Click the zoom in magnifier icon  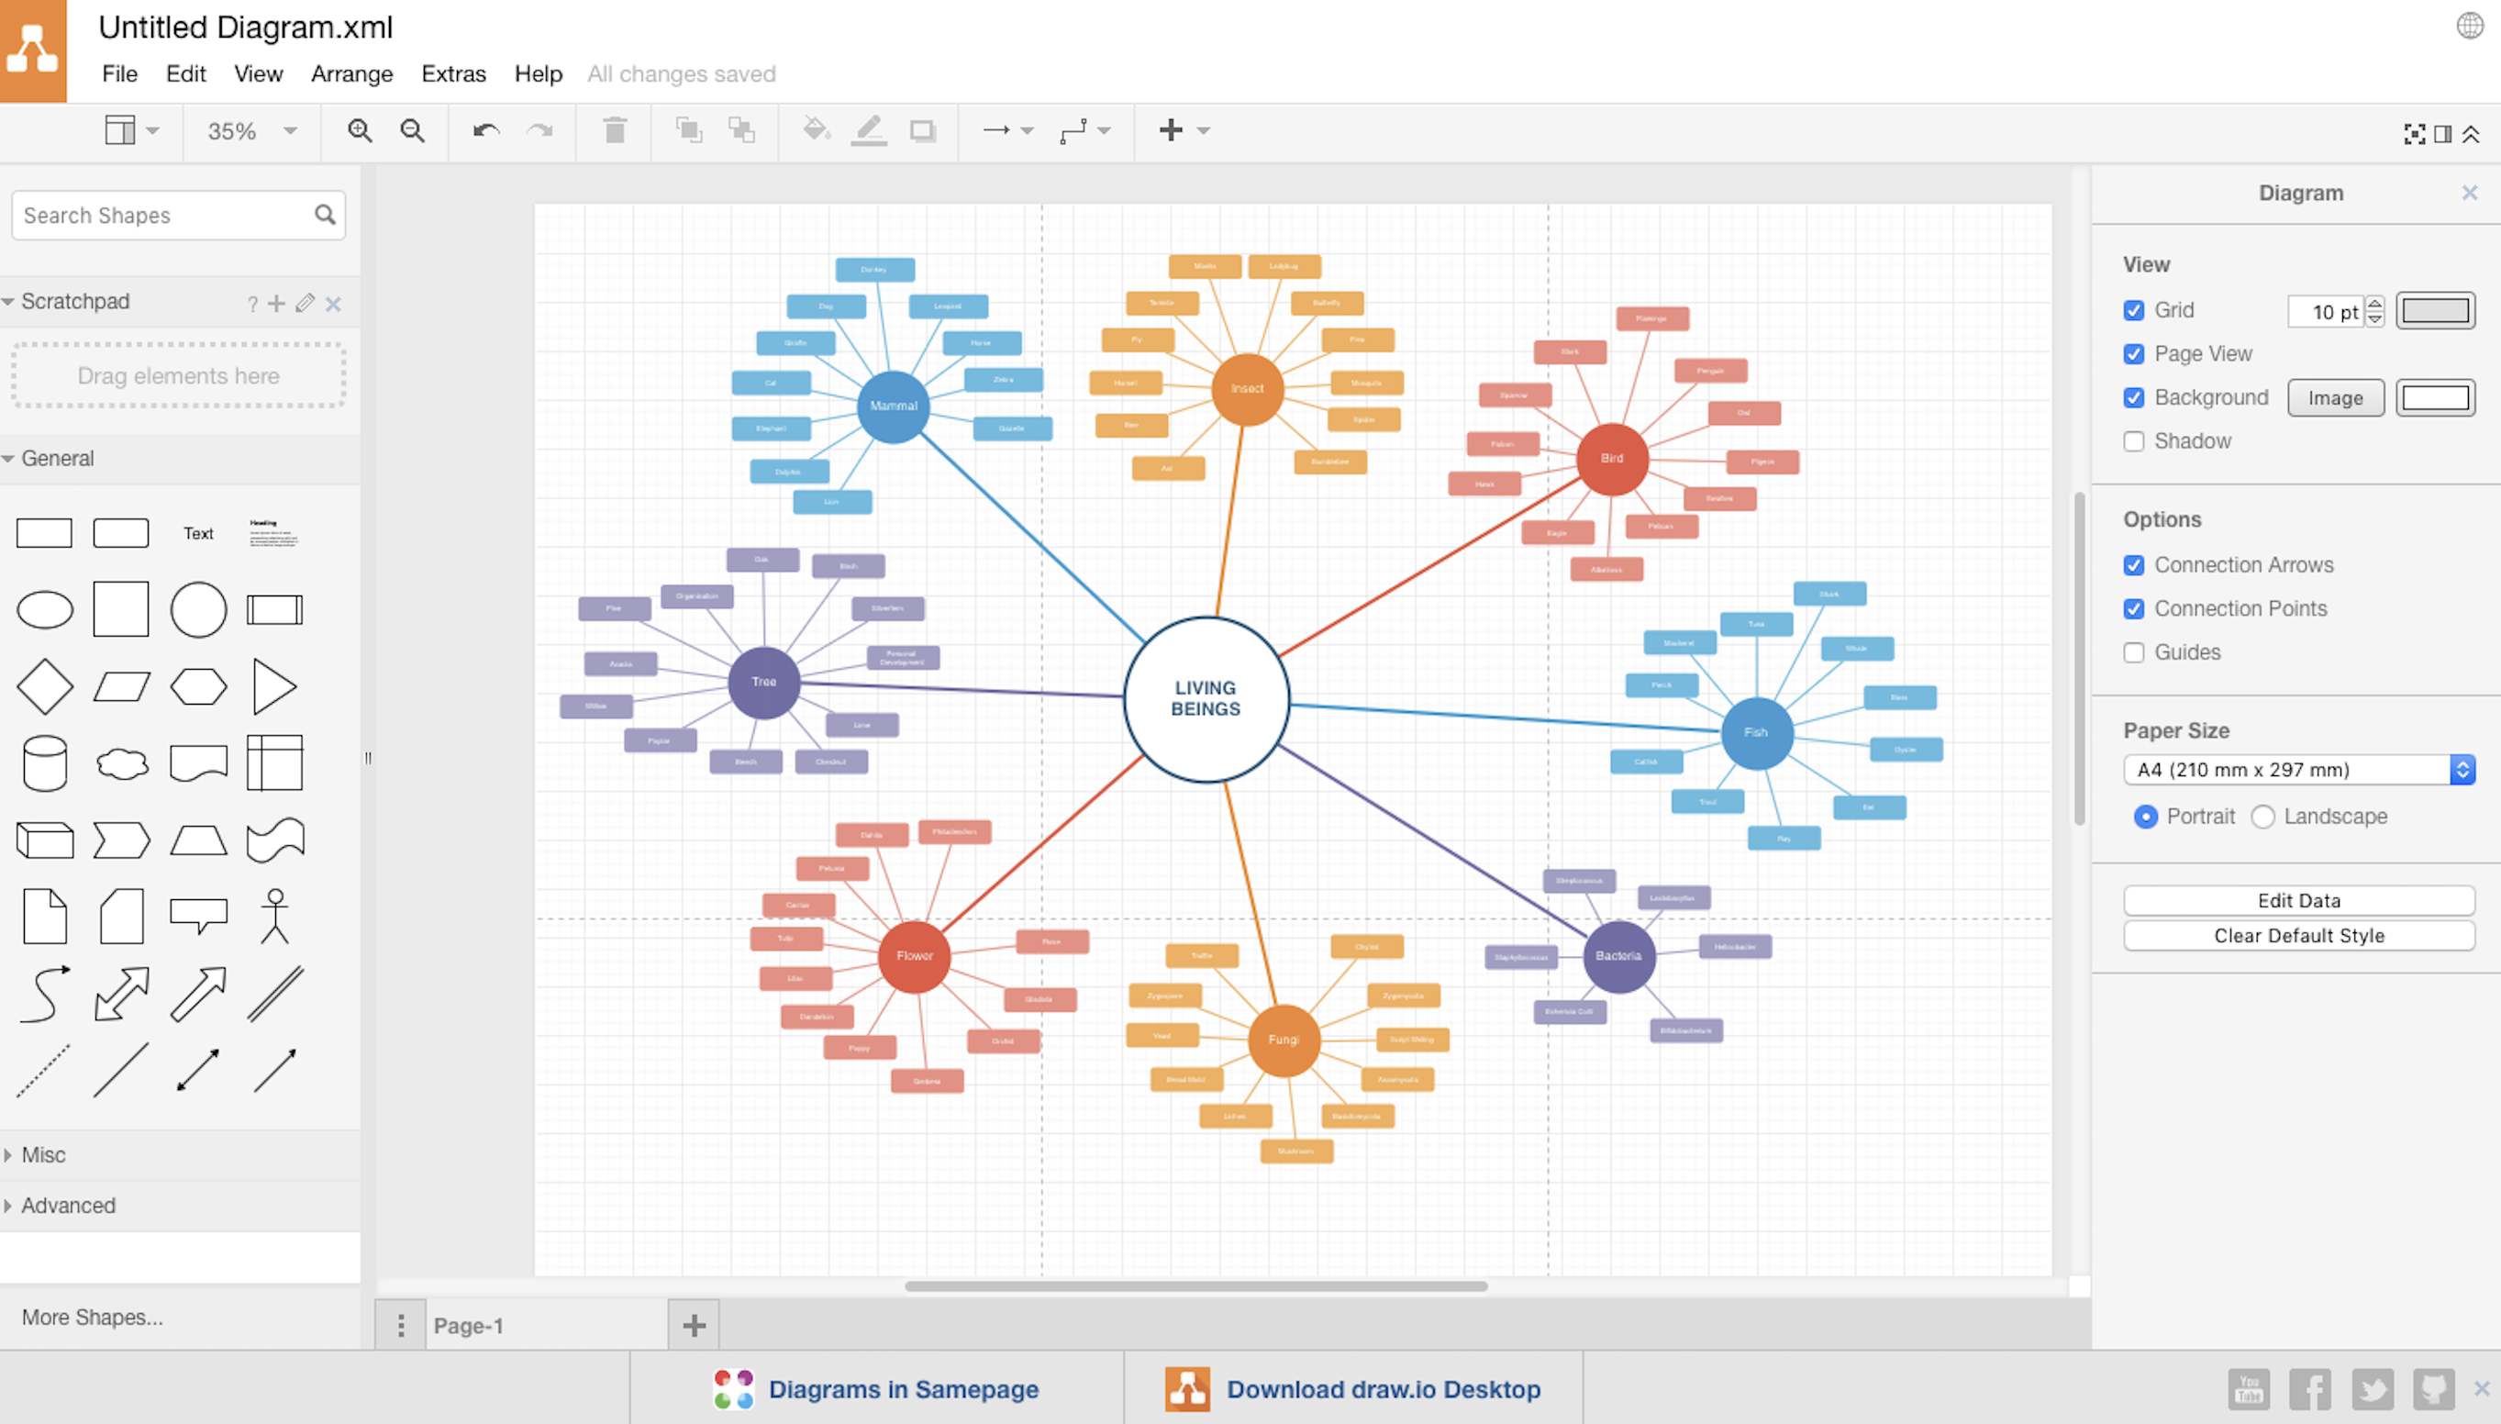point(360,131)
